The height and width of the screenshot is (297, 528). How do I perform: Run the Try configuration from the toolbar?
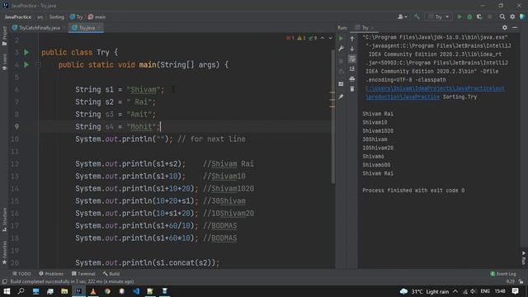pos(460,16)
